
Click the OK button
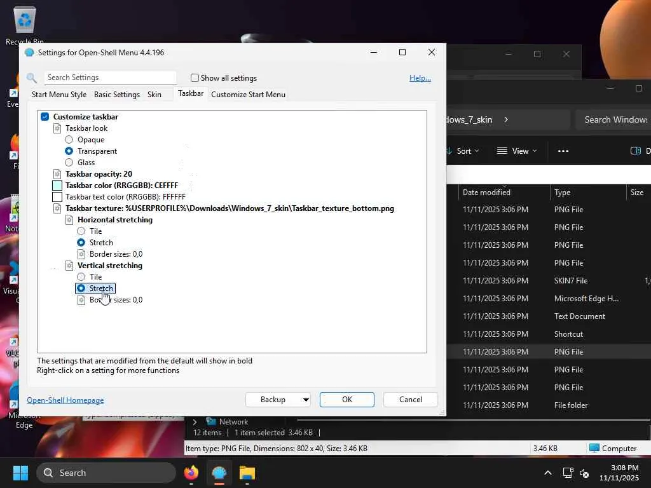pyautogui.click(x=347, y=400)
